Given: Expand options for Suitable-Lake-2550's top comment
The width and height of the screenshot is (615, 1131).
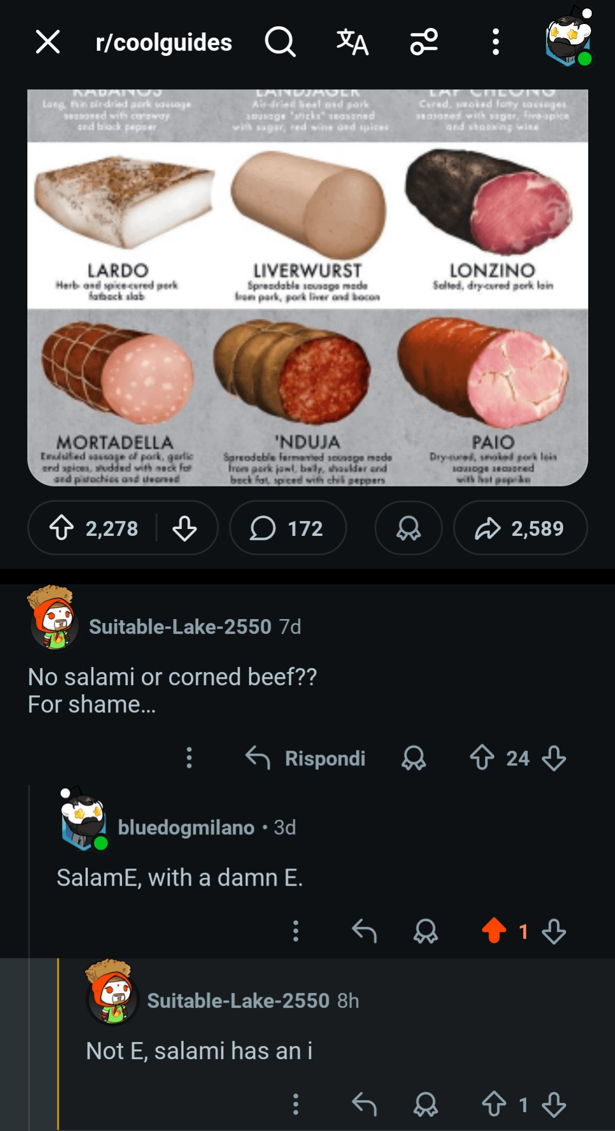Looking at the screenshot, I should pos(190,758).
